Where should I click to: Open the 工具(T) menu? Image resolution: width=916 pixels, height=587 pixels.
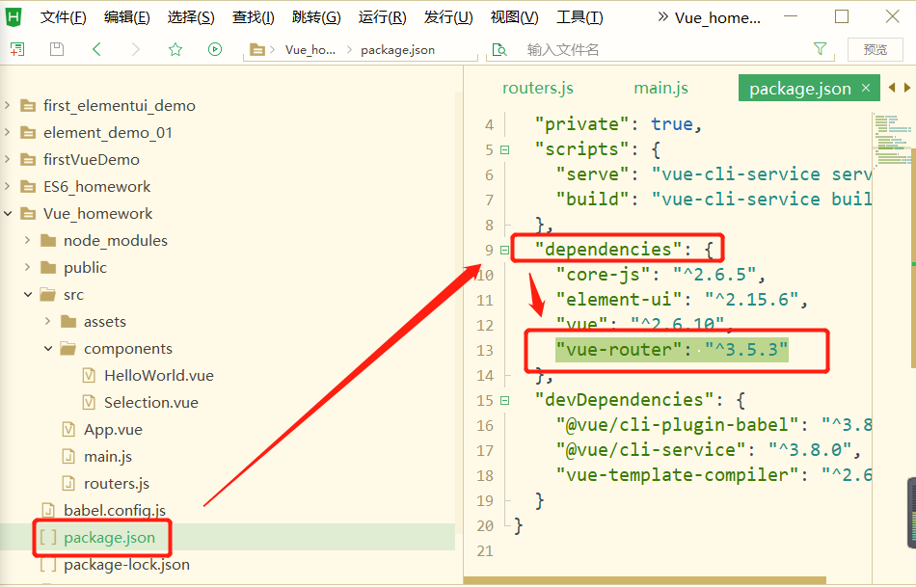pos(579,17)
